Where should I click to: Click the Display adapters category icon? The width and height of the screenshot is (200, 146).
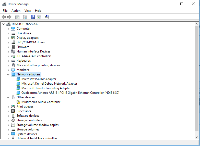point(13,38)
